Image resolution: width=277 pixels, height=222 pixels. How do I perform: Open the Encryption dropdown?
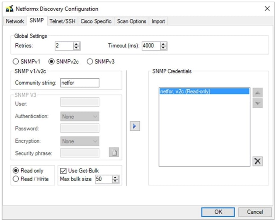(x=80, y=141)
